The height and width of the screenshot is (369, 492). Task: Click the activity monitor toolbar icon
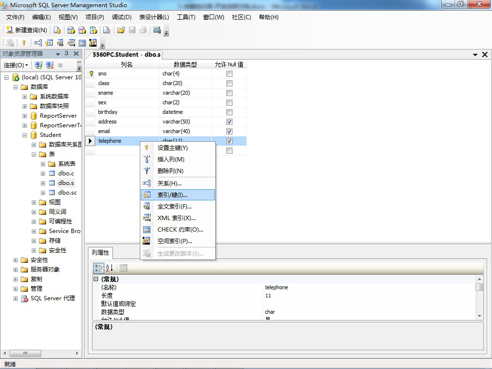pyautogui.click(x=157, y=30)
